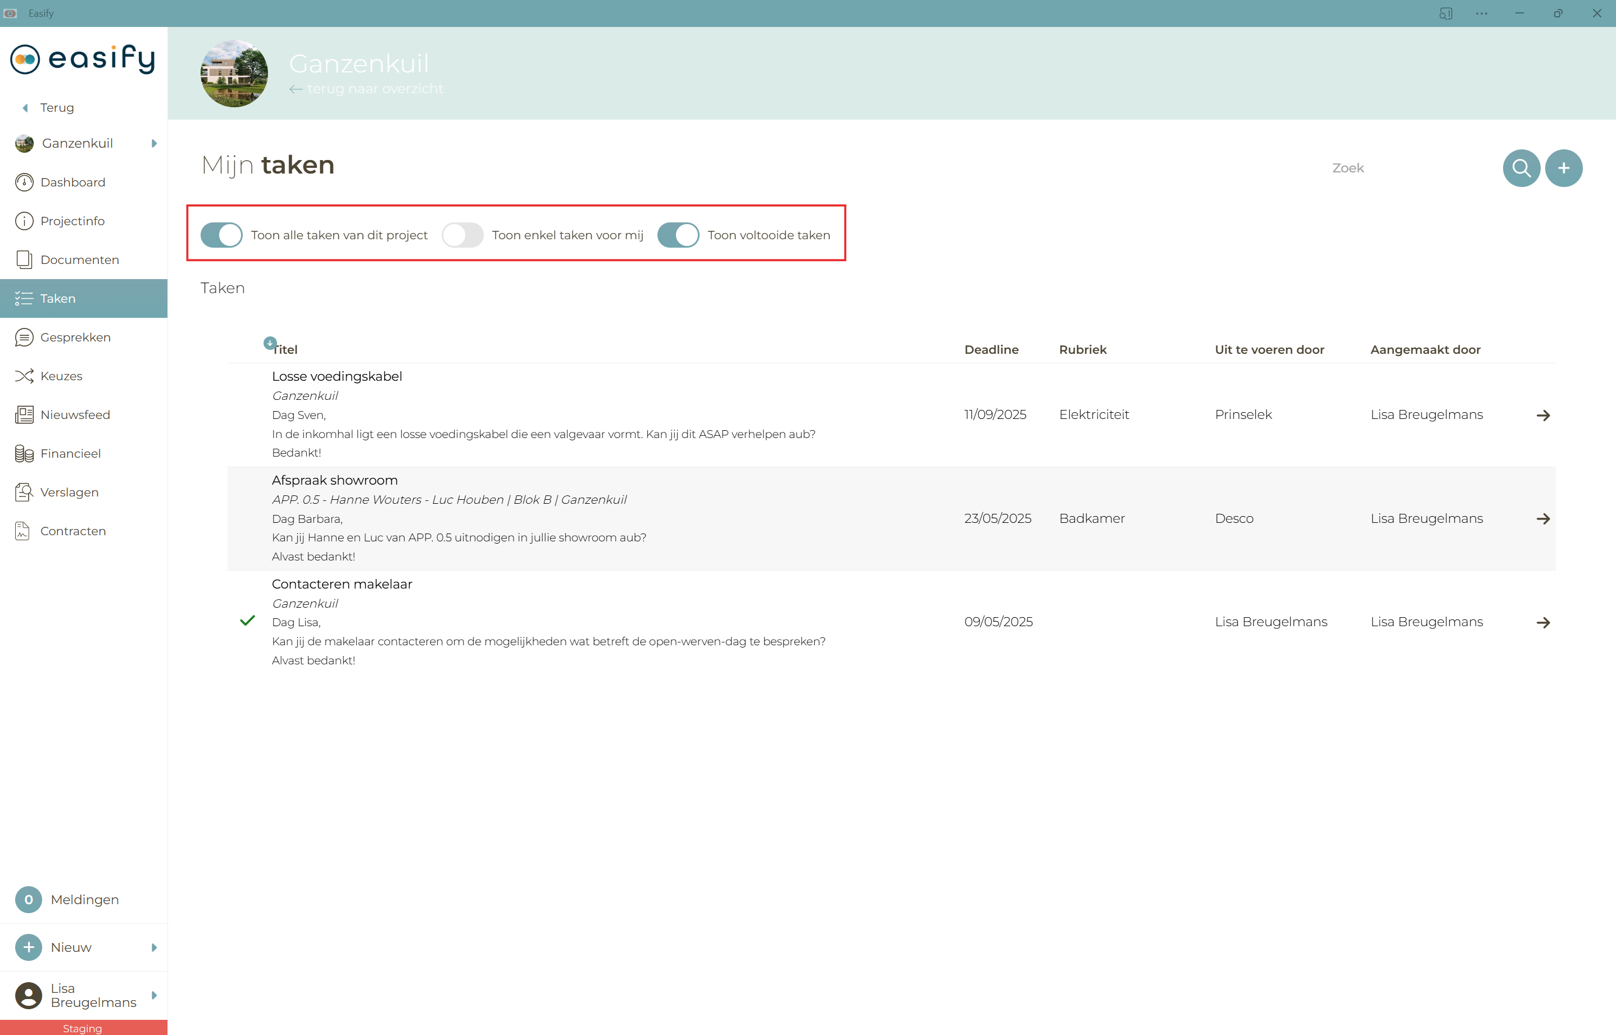Disable 'Toon voltooide taken' switch
The image size is (1616, 1035).
677,235
